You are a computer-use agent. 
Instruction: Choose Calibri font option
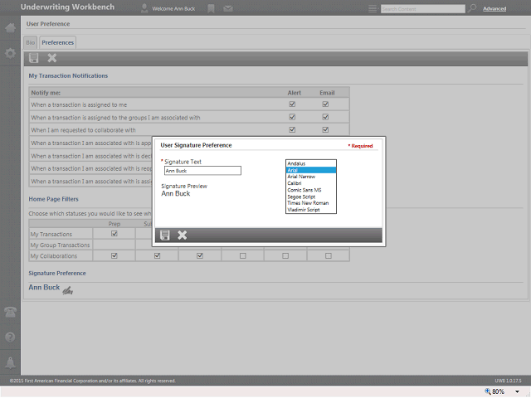[x=311, y=183]
